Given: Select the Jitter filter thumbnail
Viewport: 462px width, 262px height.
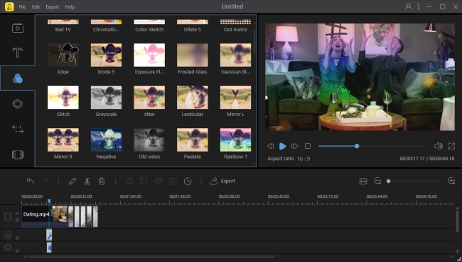Looking at the screenshot, I should coord(149,98).
